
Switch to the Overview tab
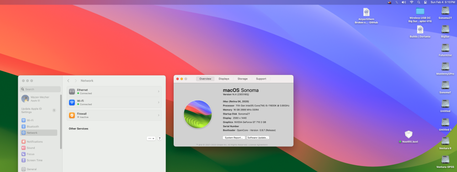(x=205, y=79)
